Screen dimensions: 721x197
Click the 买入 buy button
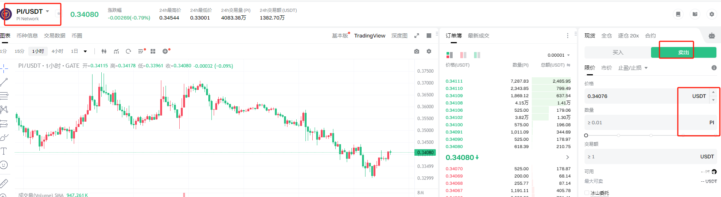[x=618, y=52]
